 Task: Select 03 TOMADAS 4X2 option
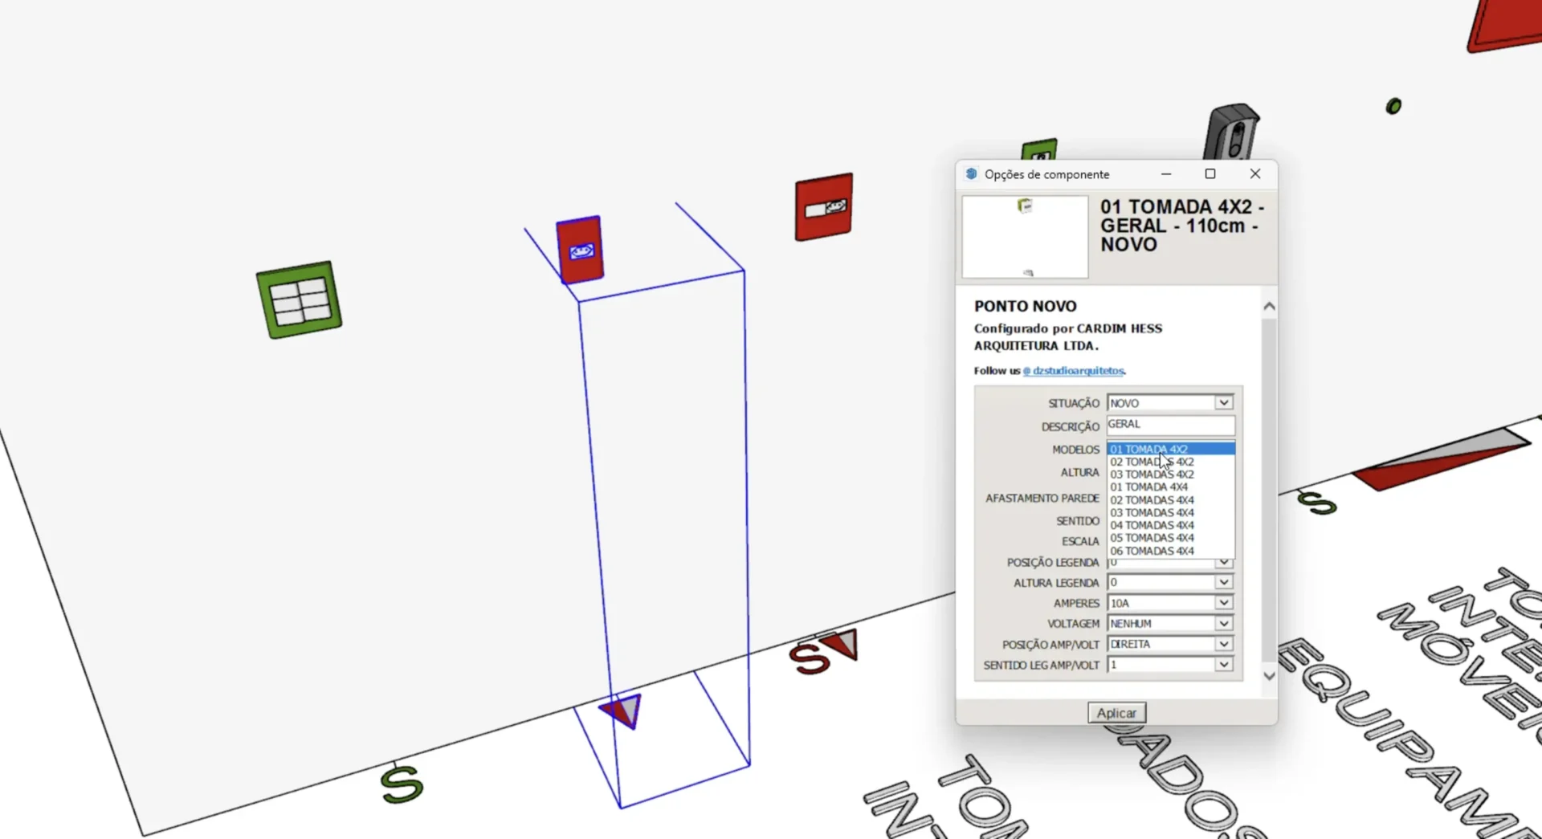coord(1152,474)
